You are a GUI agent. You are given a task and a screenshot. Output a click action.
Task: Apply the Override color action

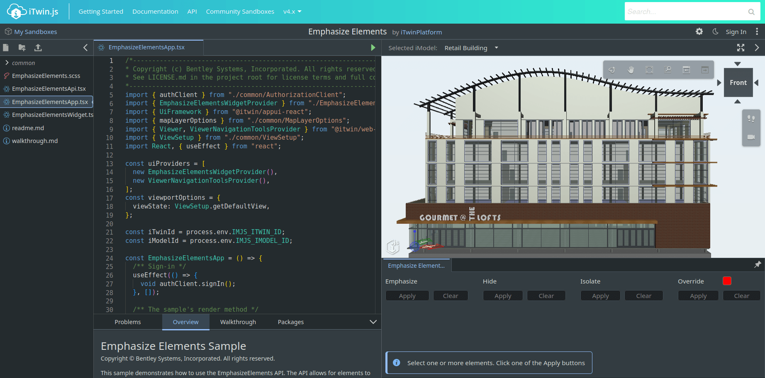(x=698, y=296)
